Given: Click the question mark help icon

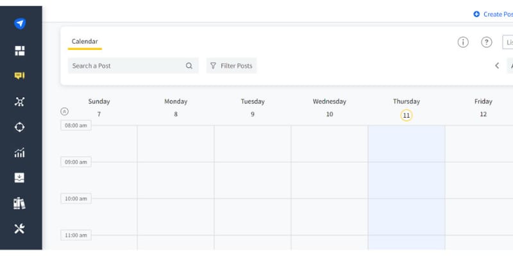Looking at the screenshot, I should coord(487,42).
